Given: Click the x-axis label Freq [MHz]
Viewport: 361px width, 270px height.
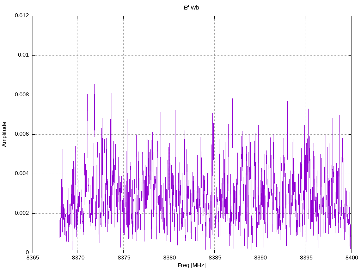Looking at the screenshot, I should 191,265.
